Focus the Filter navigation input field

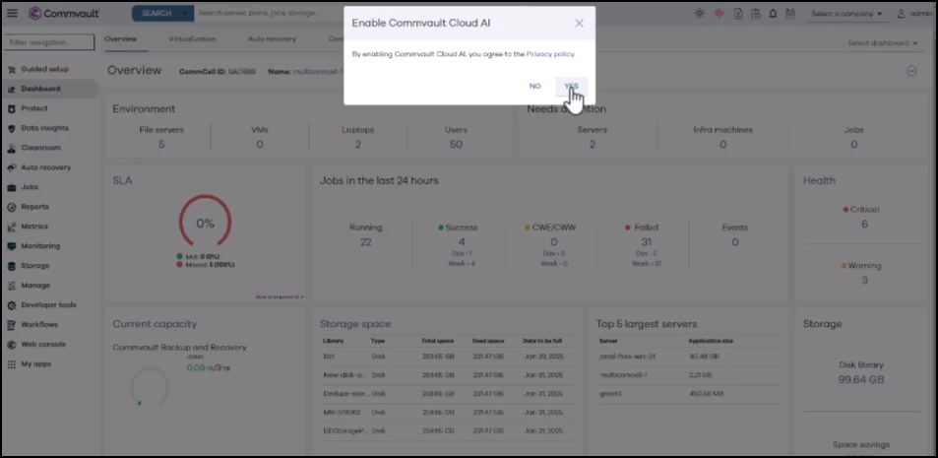[x=49, y=42]
